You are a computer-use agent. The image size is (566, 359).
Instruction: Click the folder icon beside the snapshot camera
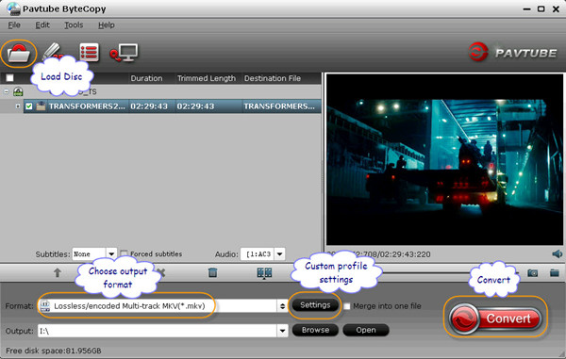[555, 272]
